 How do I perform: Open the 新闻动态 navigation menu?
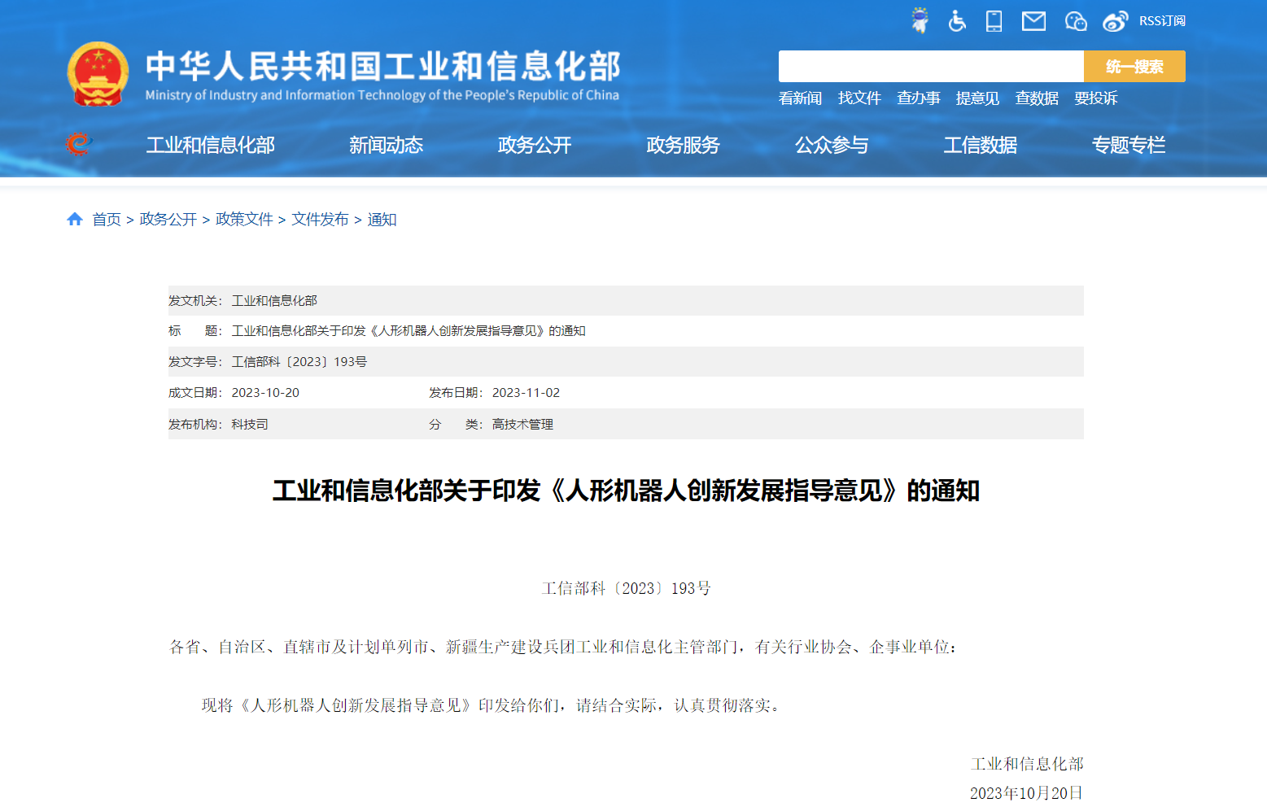click(x=386, y=145)
